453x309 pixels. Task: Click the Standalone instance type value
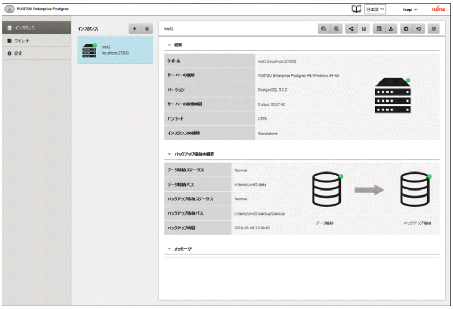coord(267,133)
